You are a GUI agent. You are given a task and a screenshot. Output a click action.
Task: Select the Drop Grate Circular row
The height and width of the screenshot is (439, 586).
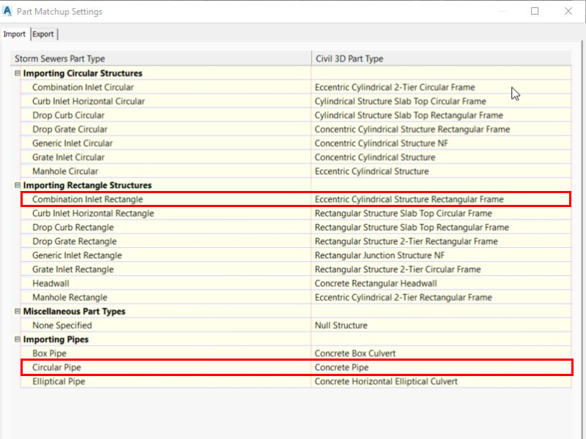[296, 130]
